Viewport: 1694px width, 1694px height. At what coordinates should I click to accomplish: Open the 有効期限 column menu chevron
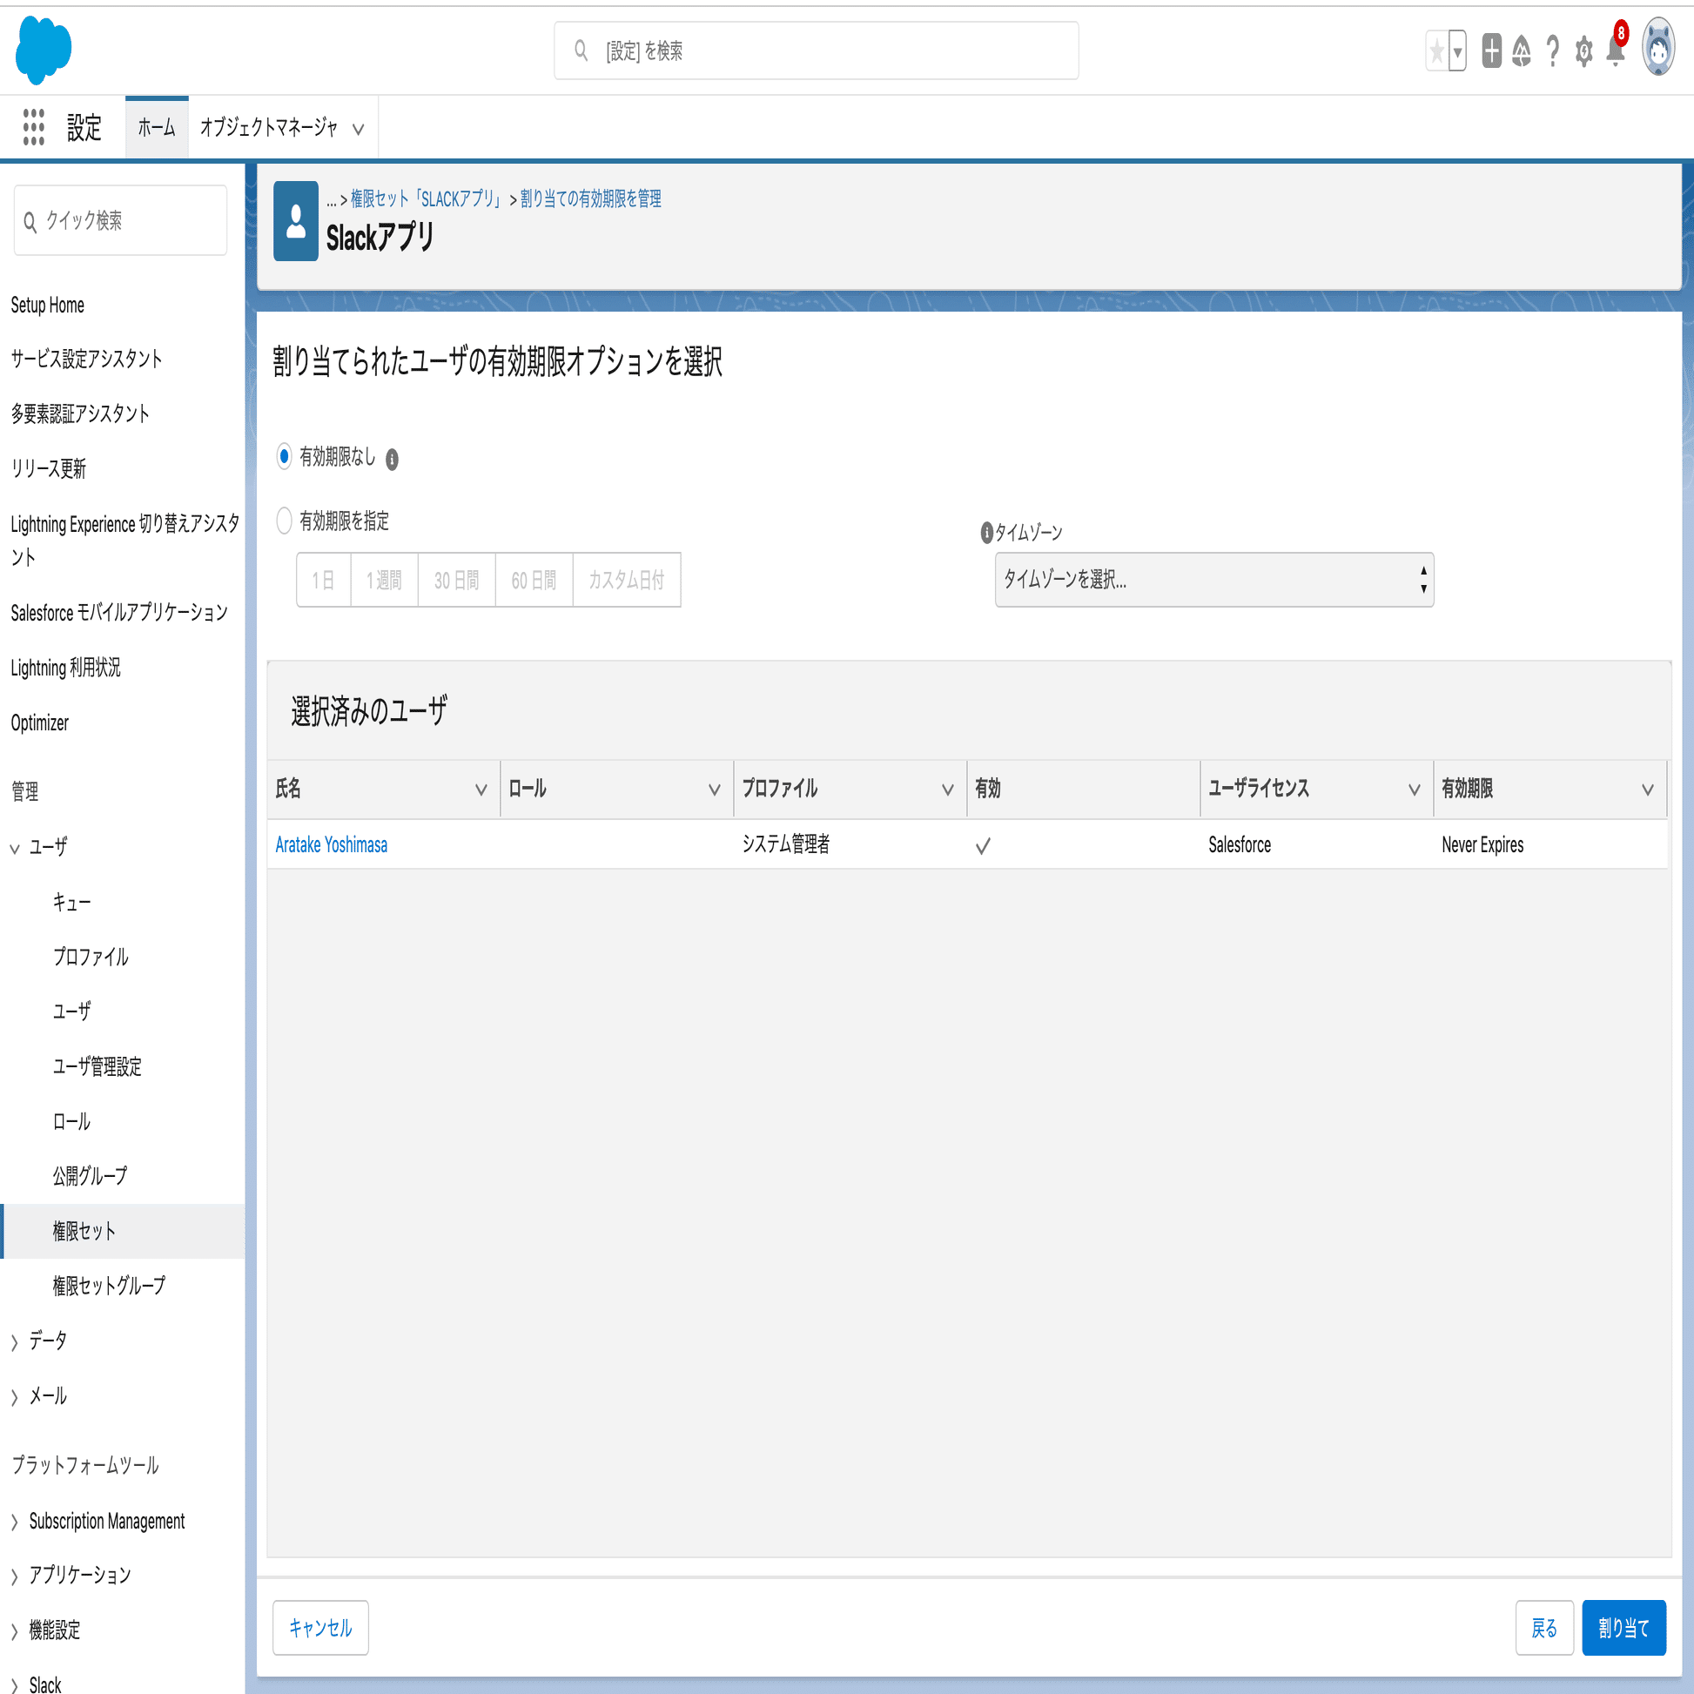pos(1648,790)
